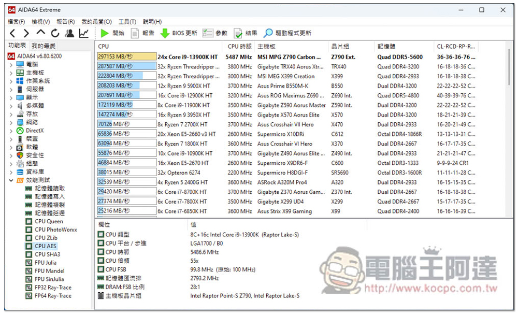Select the 記憶體延遲 memory latency benchmark
The image size is (518, 314).
(x=45, y=213)
